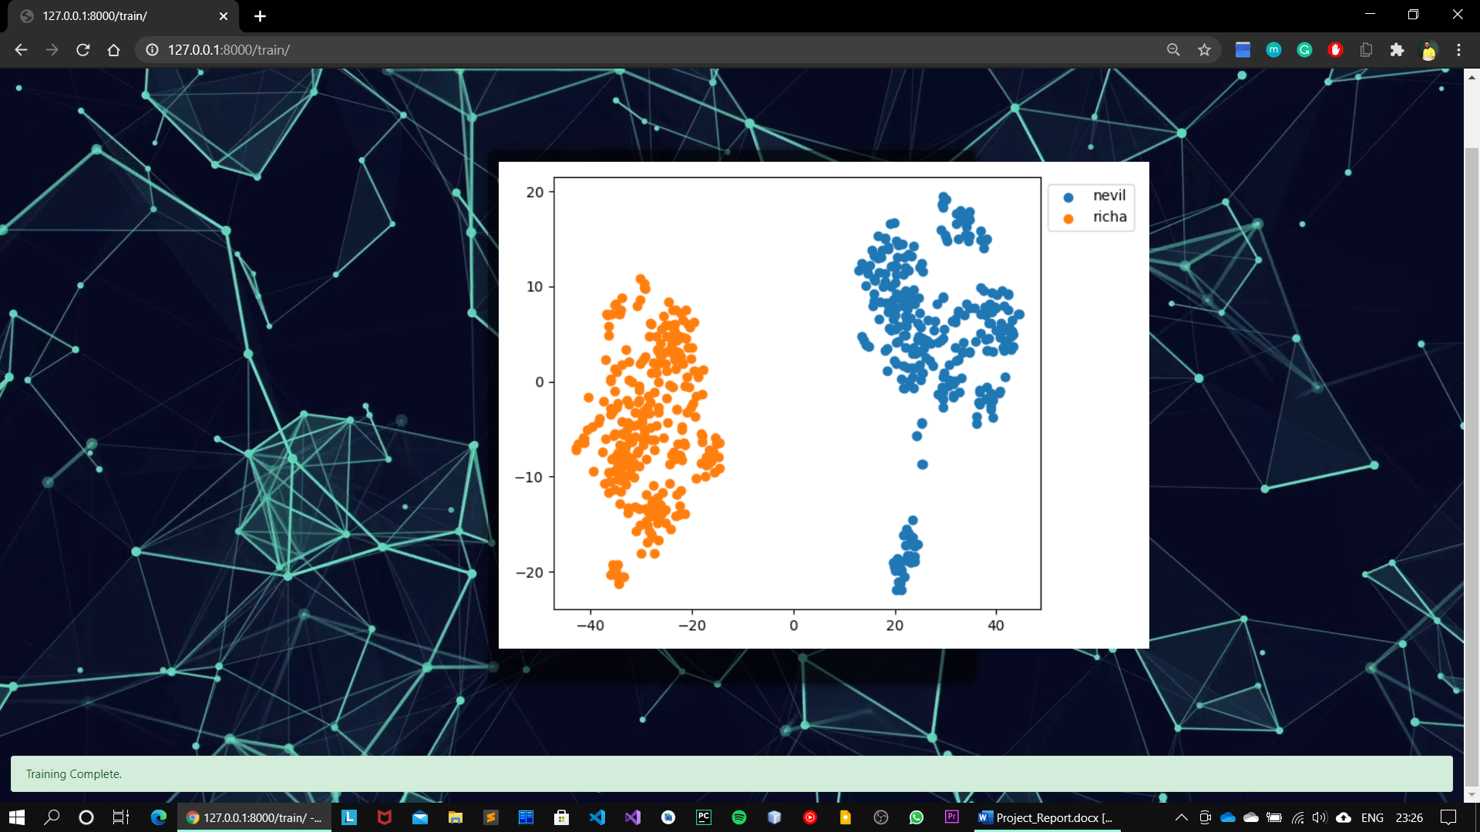
Task: Go back to the previous page
Action: coord(21,50)
